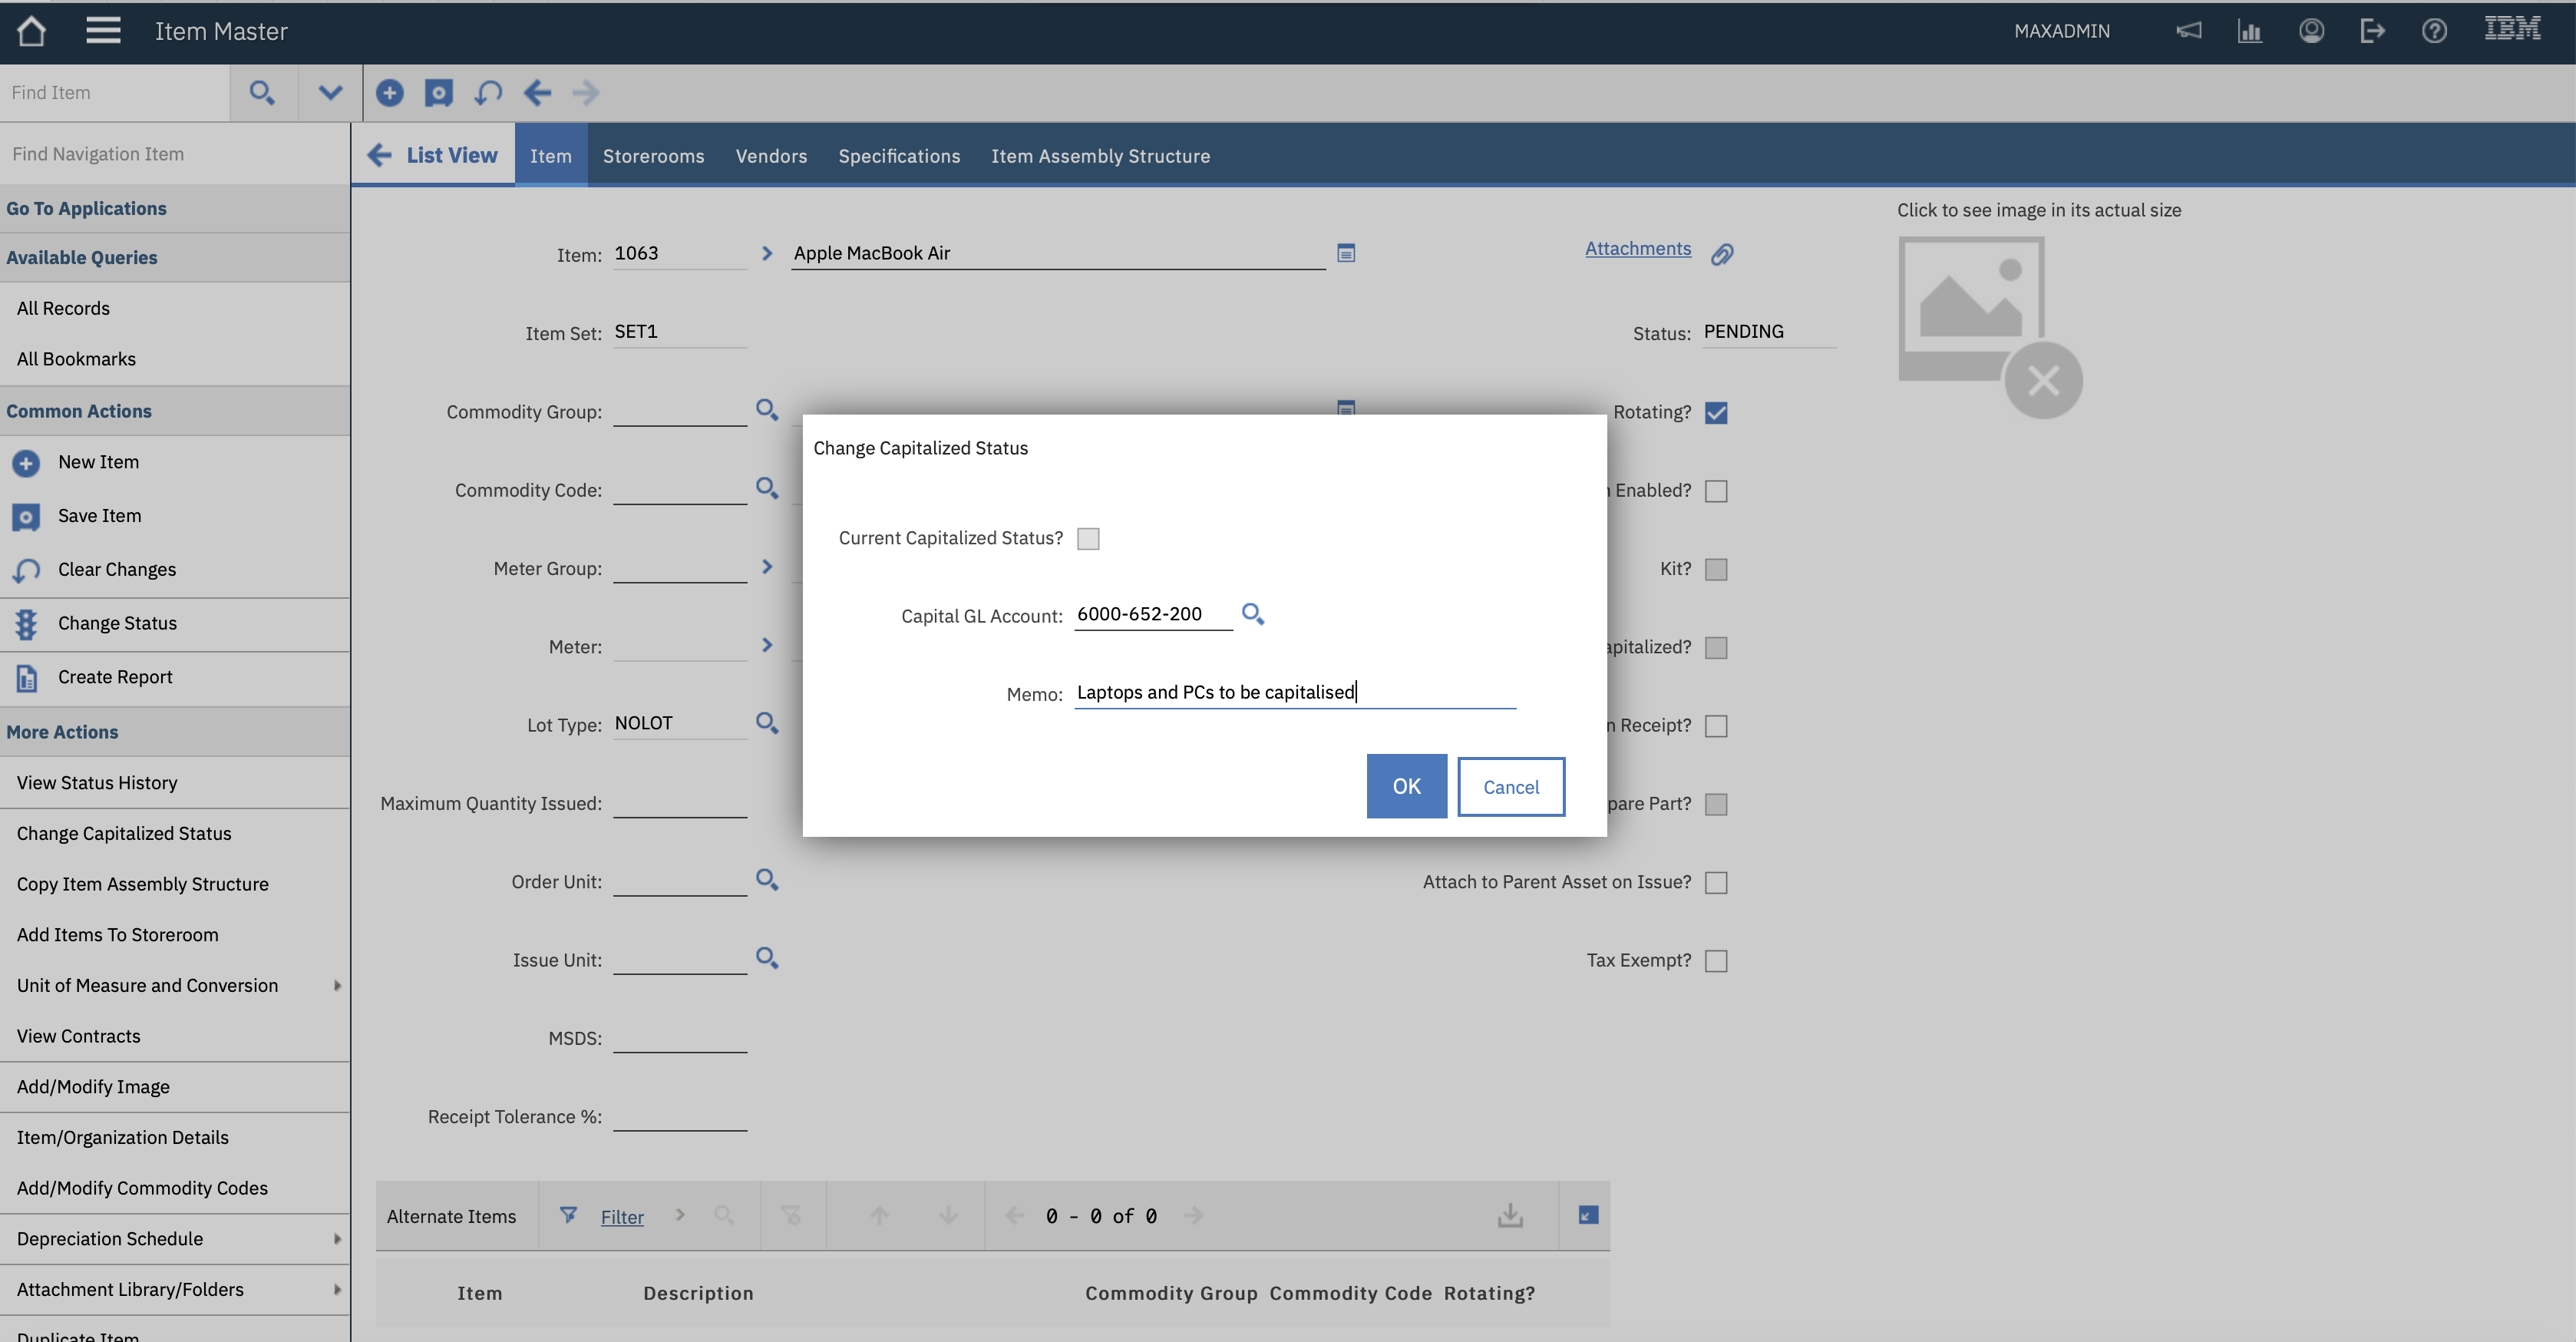Click the Cancel button in dialog
2576x1342 pixels.
coord(1510,787)
